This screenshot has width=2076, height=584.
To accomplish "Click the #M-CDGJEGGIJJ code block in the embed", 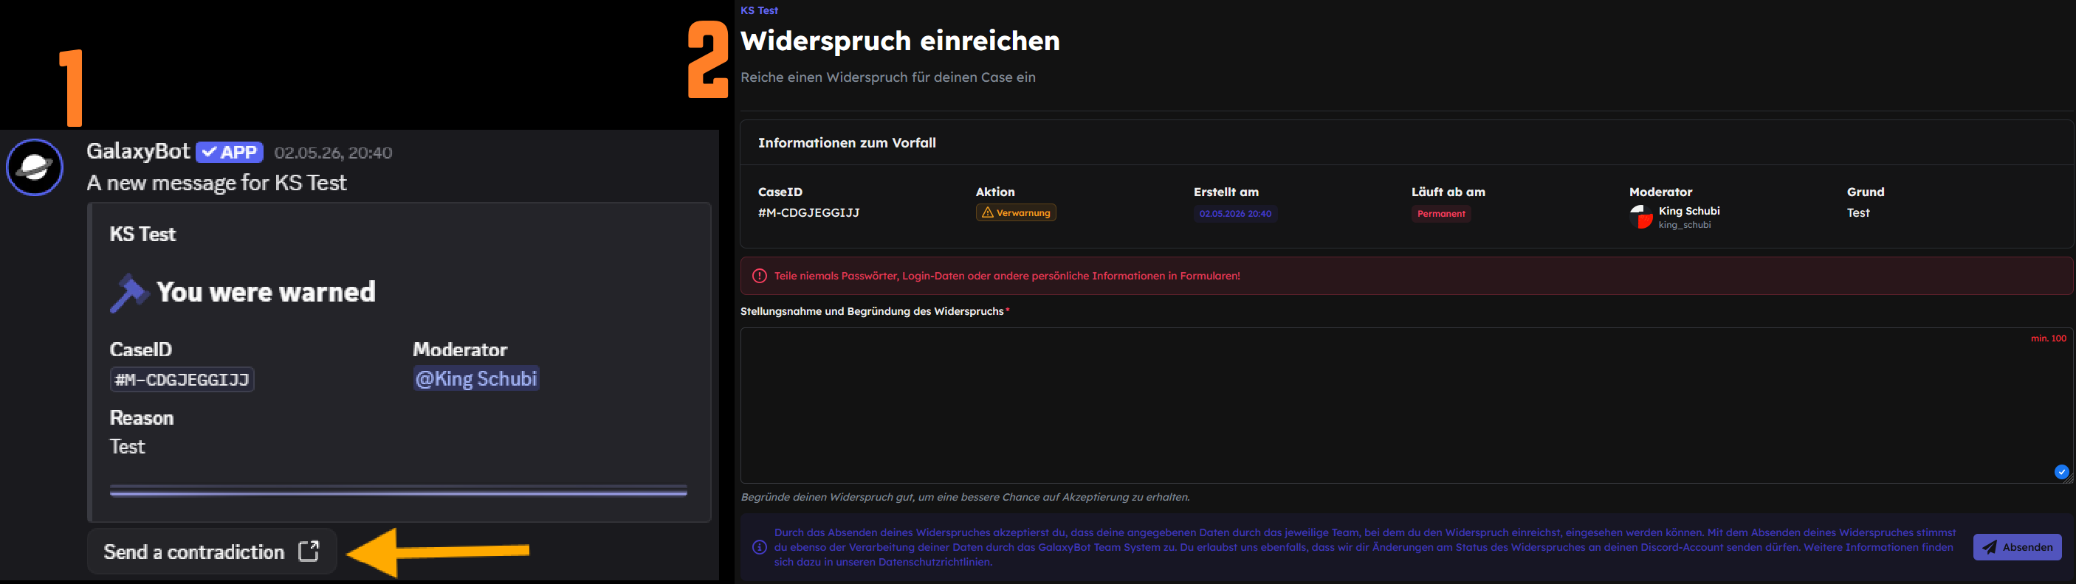I will pos(182,380).
